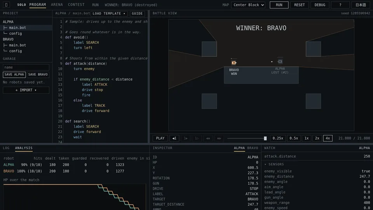The width and height of the screenshot is (373, 210).
Task: Click the LABEL ATTACK inspector row
Action: 205,194
